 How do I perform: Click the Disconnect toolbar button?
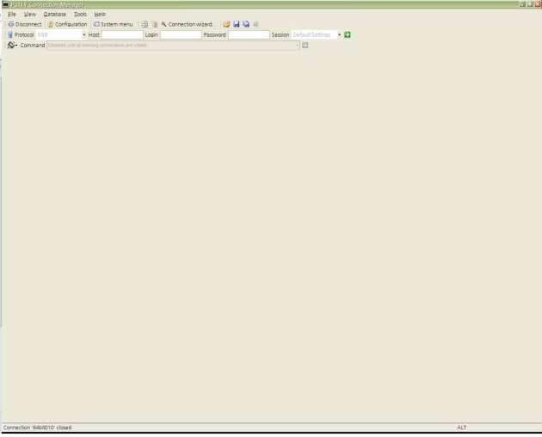[24, 24]
